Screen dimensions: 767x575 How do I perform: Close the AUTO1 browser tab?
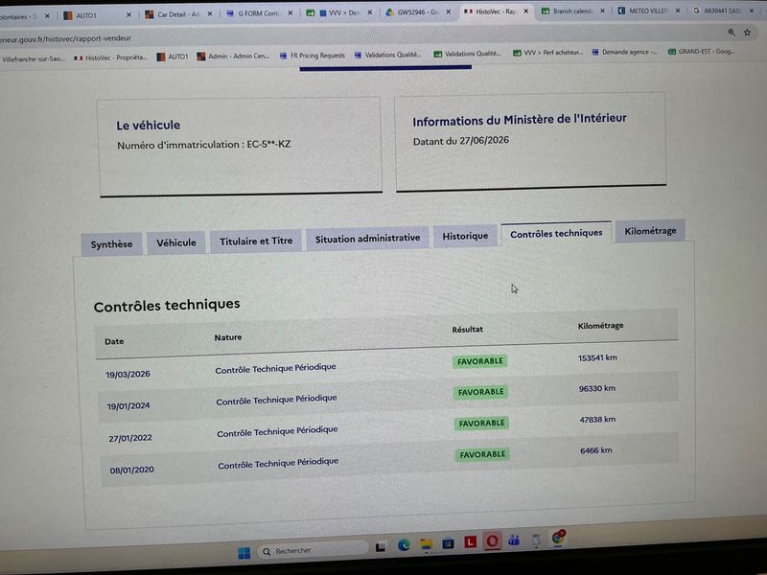pos(128,15)
